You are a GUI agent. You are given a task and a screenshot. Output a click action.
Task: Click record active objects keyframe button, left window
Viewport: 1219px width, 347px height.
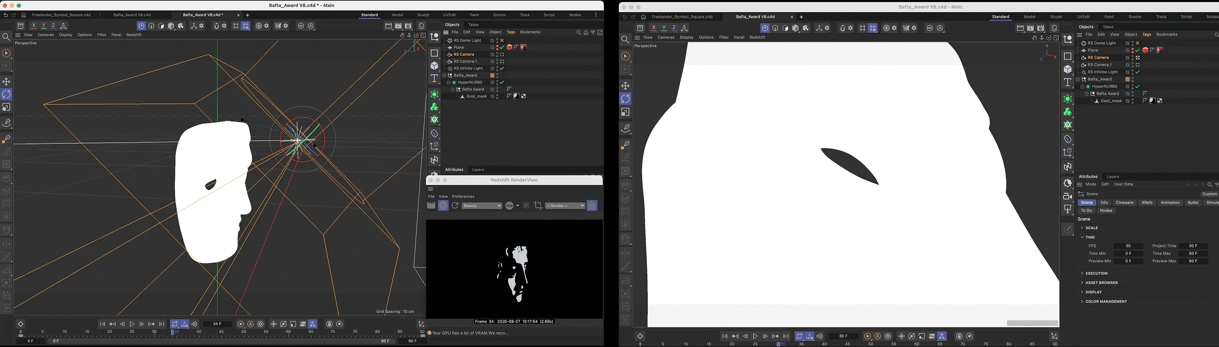(x=241, y=324)
